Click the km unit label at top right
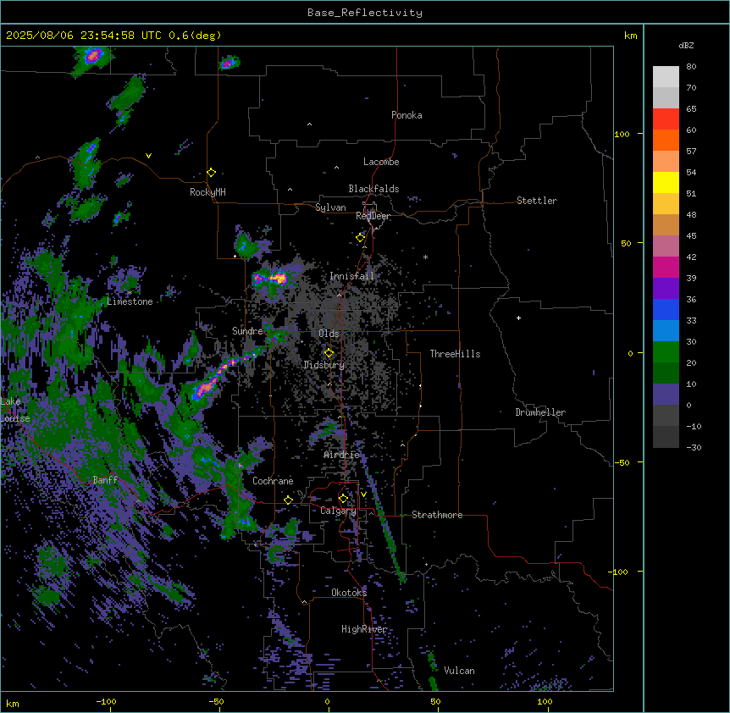Viewport: 730px width, 713px height. pos(631,36)
